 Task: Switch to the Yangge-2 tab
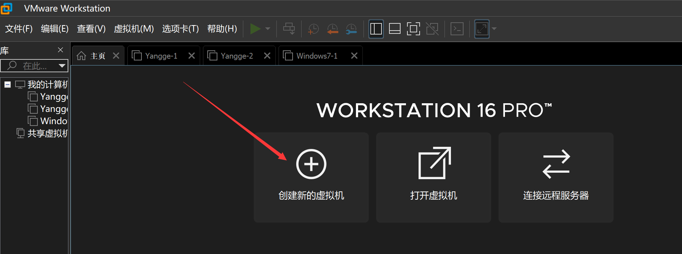tap(237, 56)
